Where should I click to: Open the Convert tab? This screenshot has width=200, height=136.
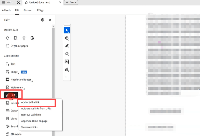click(28, 10)
